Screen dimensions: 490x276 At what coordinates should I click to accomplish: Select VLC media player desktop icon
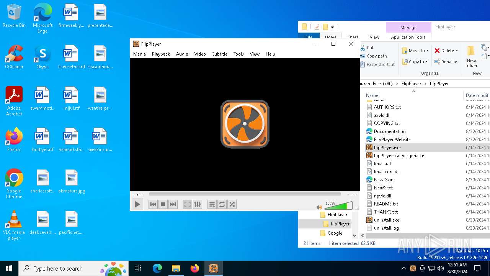[14, 225]
